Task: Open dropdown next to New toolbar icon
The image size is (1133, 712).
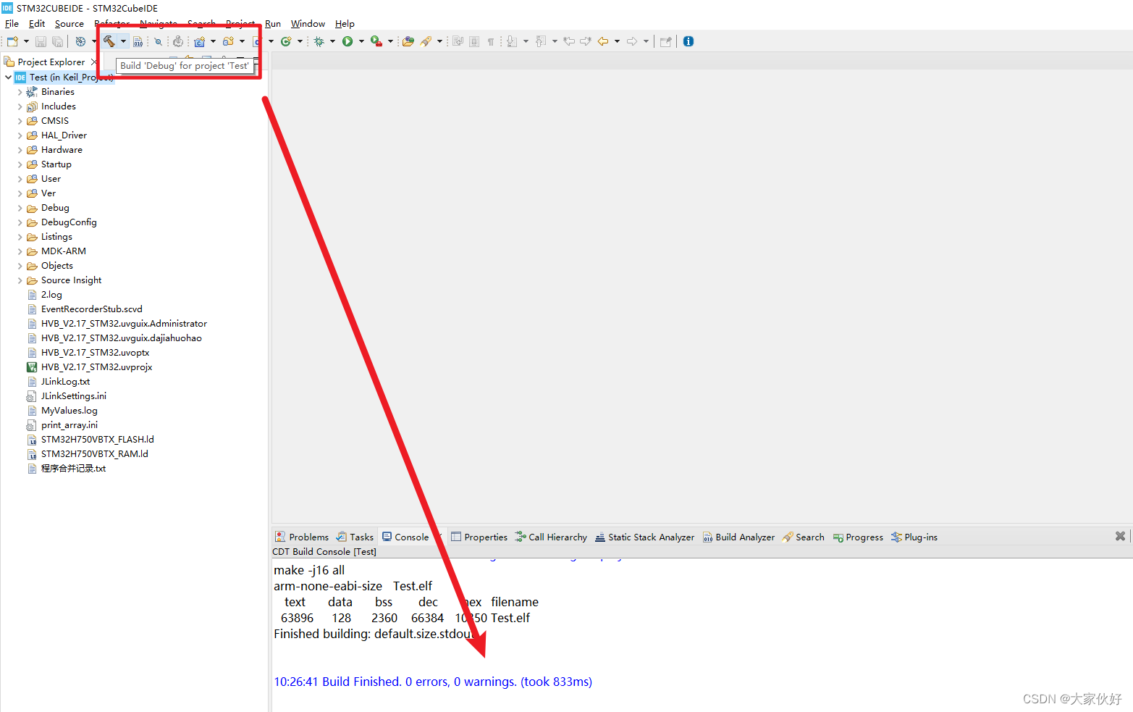Action: (26, 41)
